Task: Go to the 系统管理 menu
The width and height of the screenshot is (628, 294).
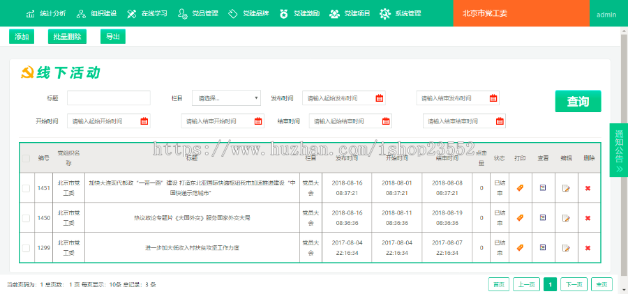Action: tap(401, 14)
